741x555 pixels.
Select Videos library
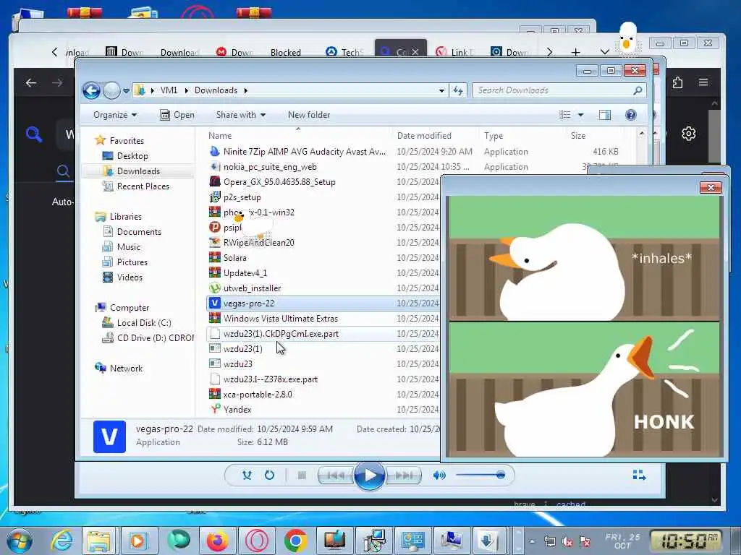click(130, 277)
